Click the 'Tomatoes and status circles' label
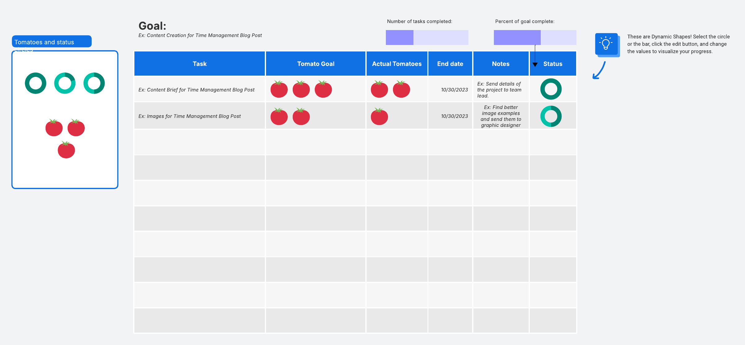The width and height of the screenshot is (745, 345). tap(52, 42)
